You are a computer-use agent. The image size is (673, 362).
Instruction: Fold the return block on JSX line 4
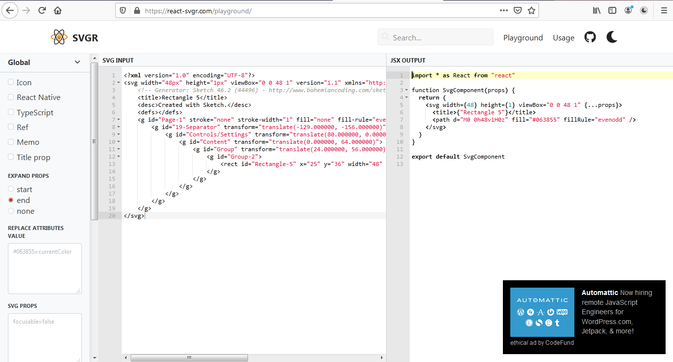[407, 98]
